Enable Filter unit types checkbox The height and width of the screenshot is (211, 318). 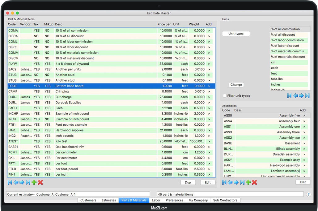tap(225, 96)
